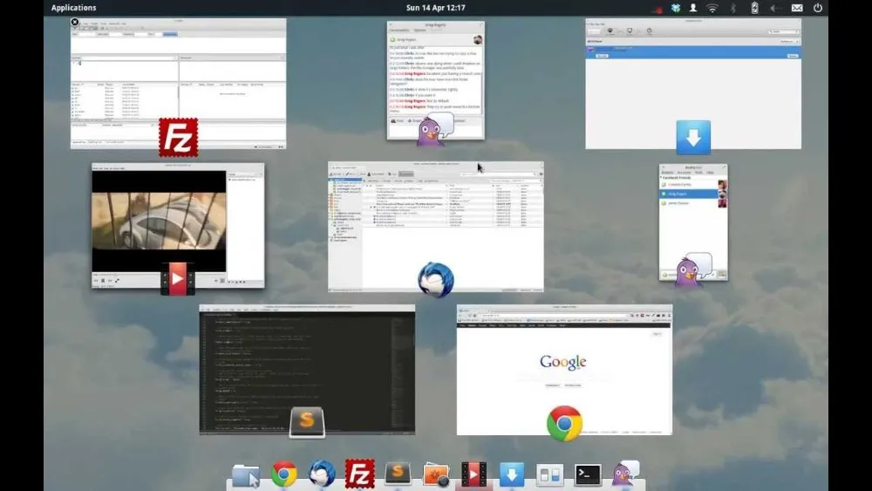Image resolution: width=872 pixels, height=491 pixels.
Task: Click the sound volume indicator
Action: (775, 8)
